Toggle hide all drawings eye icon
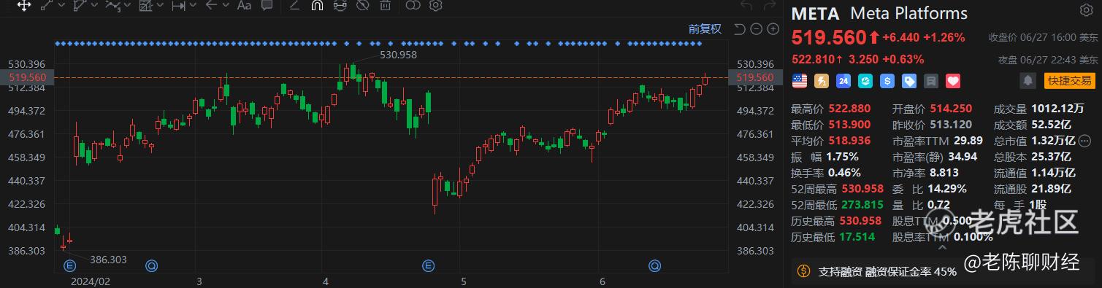Viewport: 1102px width, 288px height. click(x=361, y=5)
